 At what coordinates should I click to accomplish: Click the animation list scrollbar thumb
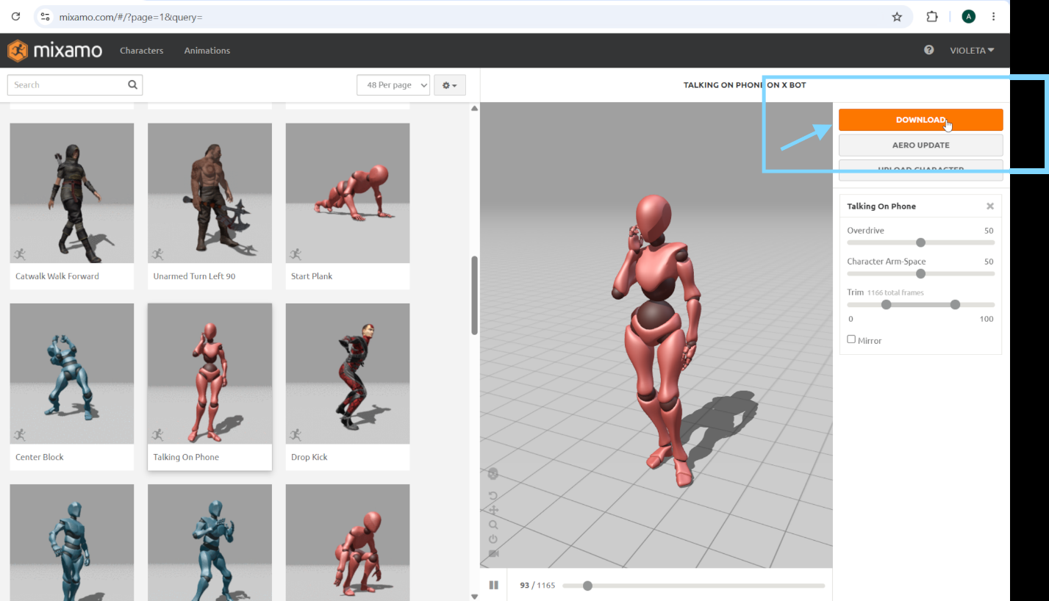click(x=474, y=295)
